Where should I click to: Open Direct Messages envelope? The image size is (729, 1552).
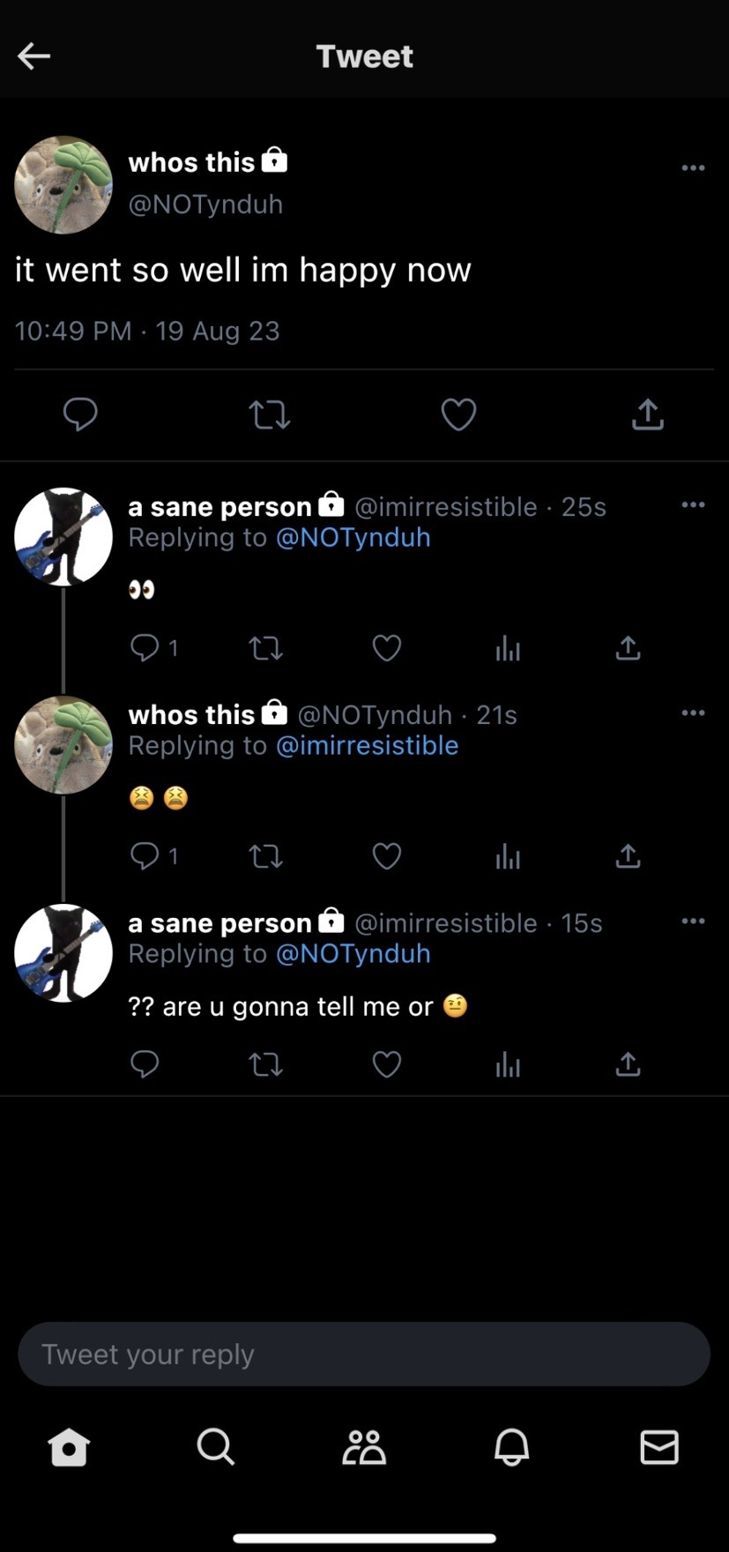(658, 1447)
